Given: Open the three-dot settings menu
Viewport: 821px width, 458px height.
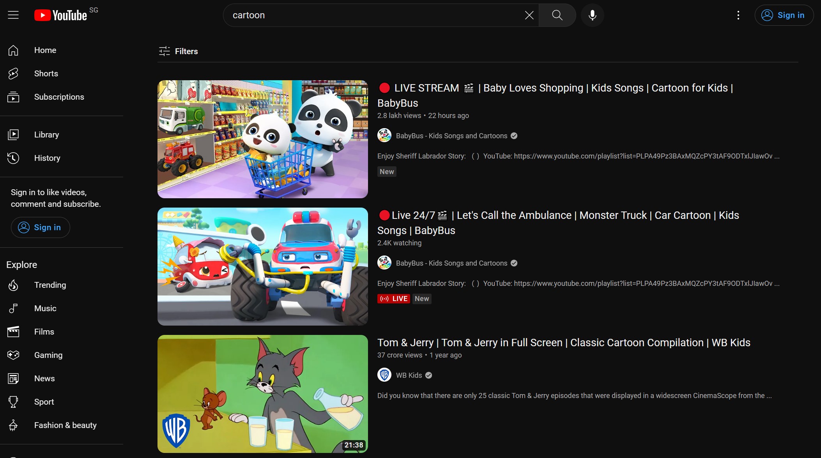Looking at the screenshot, I should (738, 15).
